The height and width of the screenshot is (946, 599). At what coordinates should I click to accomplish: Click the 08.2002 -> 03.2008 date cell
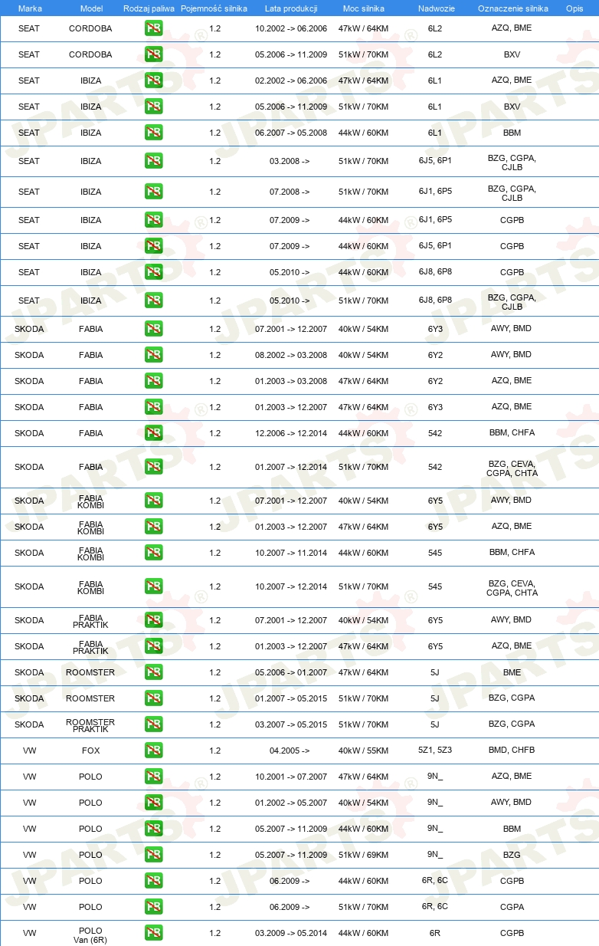291,355
